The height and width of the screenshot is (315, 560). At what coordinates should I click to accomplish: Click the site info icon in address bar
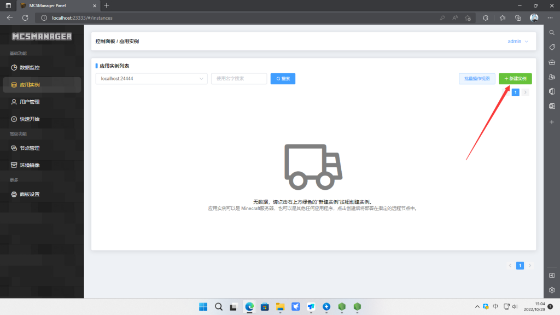click(x=44, y=18)
